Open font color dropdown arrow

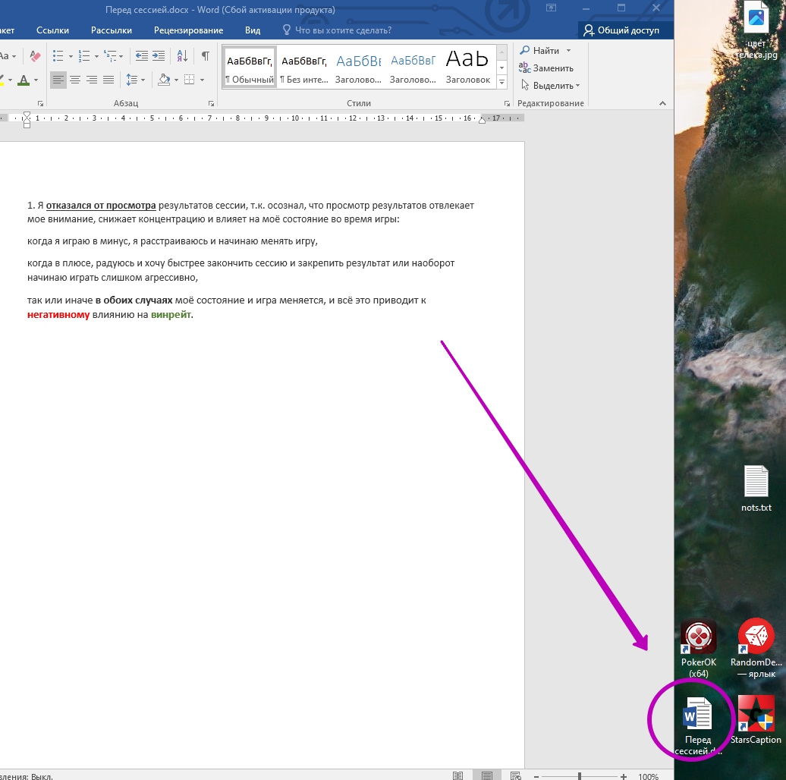click(x=36, y=80)
